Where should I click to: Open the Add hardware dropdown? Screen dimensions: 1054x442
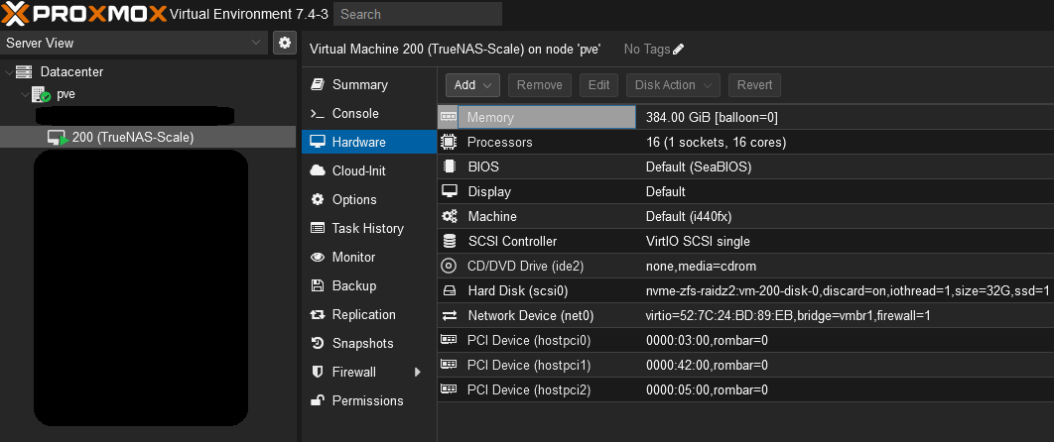(x=472, y=85)
